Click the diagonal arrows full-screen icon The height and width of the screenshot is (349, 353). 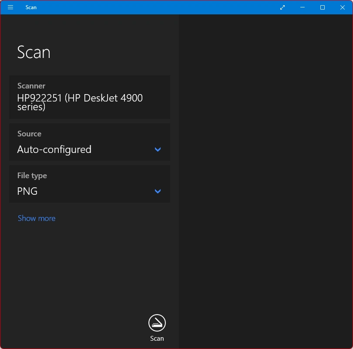[x=282, y=7]
